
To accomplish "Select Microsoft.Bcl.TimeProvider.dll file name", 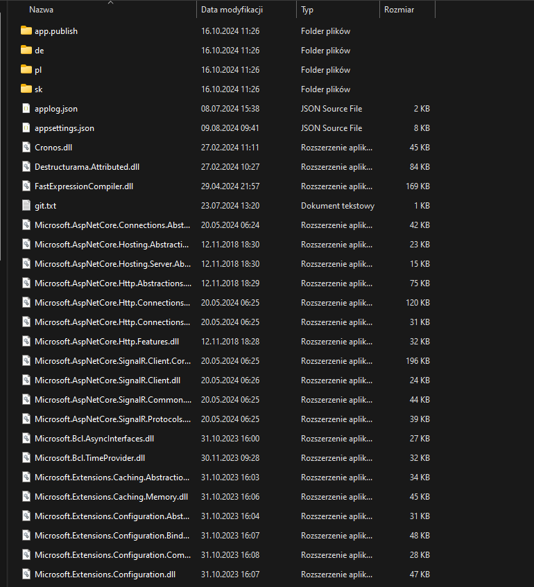I will pos(90,458).
